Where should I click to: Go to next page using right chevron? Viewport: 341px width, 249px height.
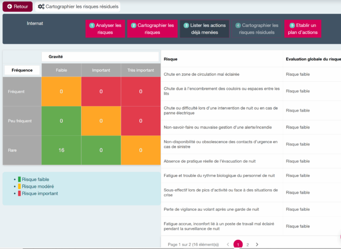coord(257,244)
